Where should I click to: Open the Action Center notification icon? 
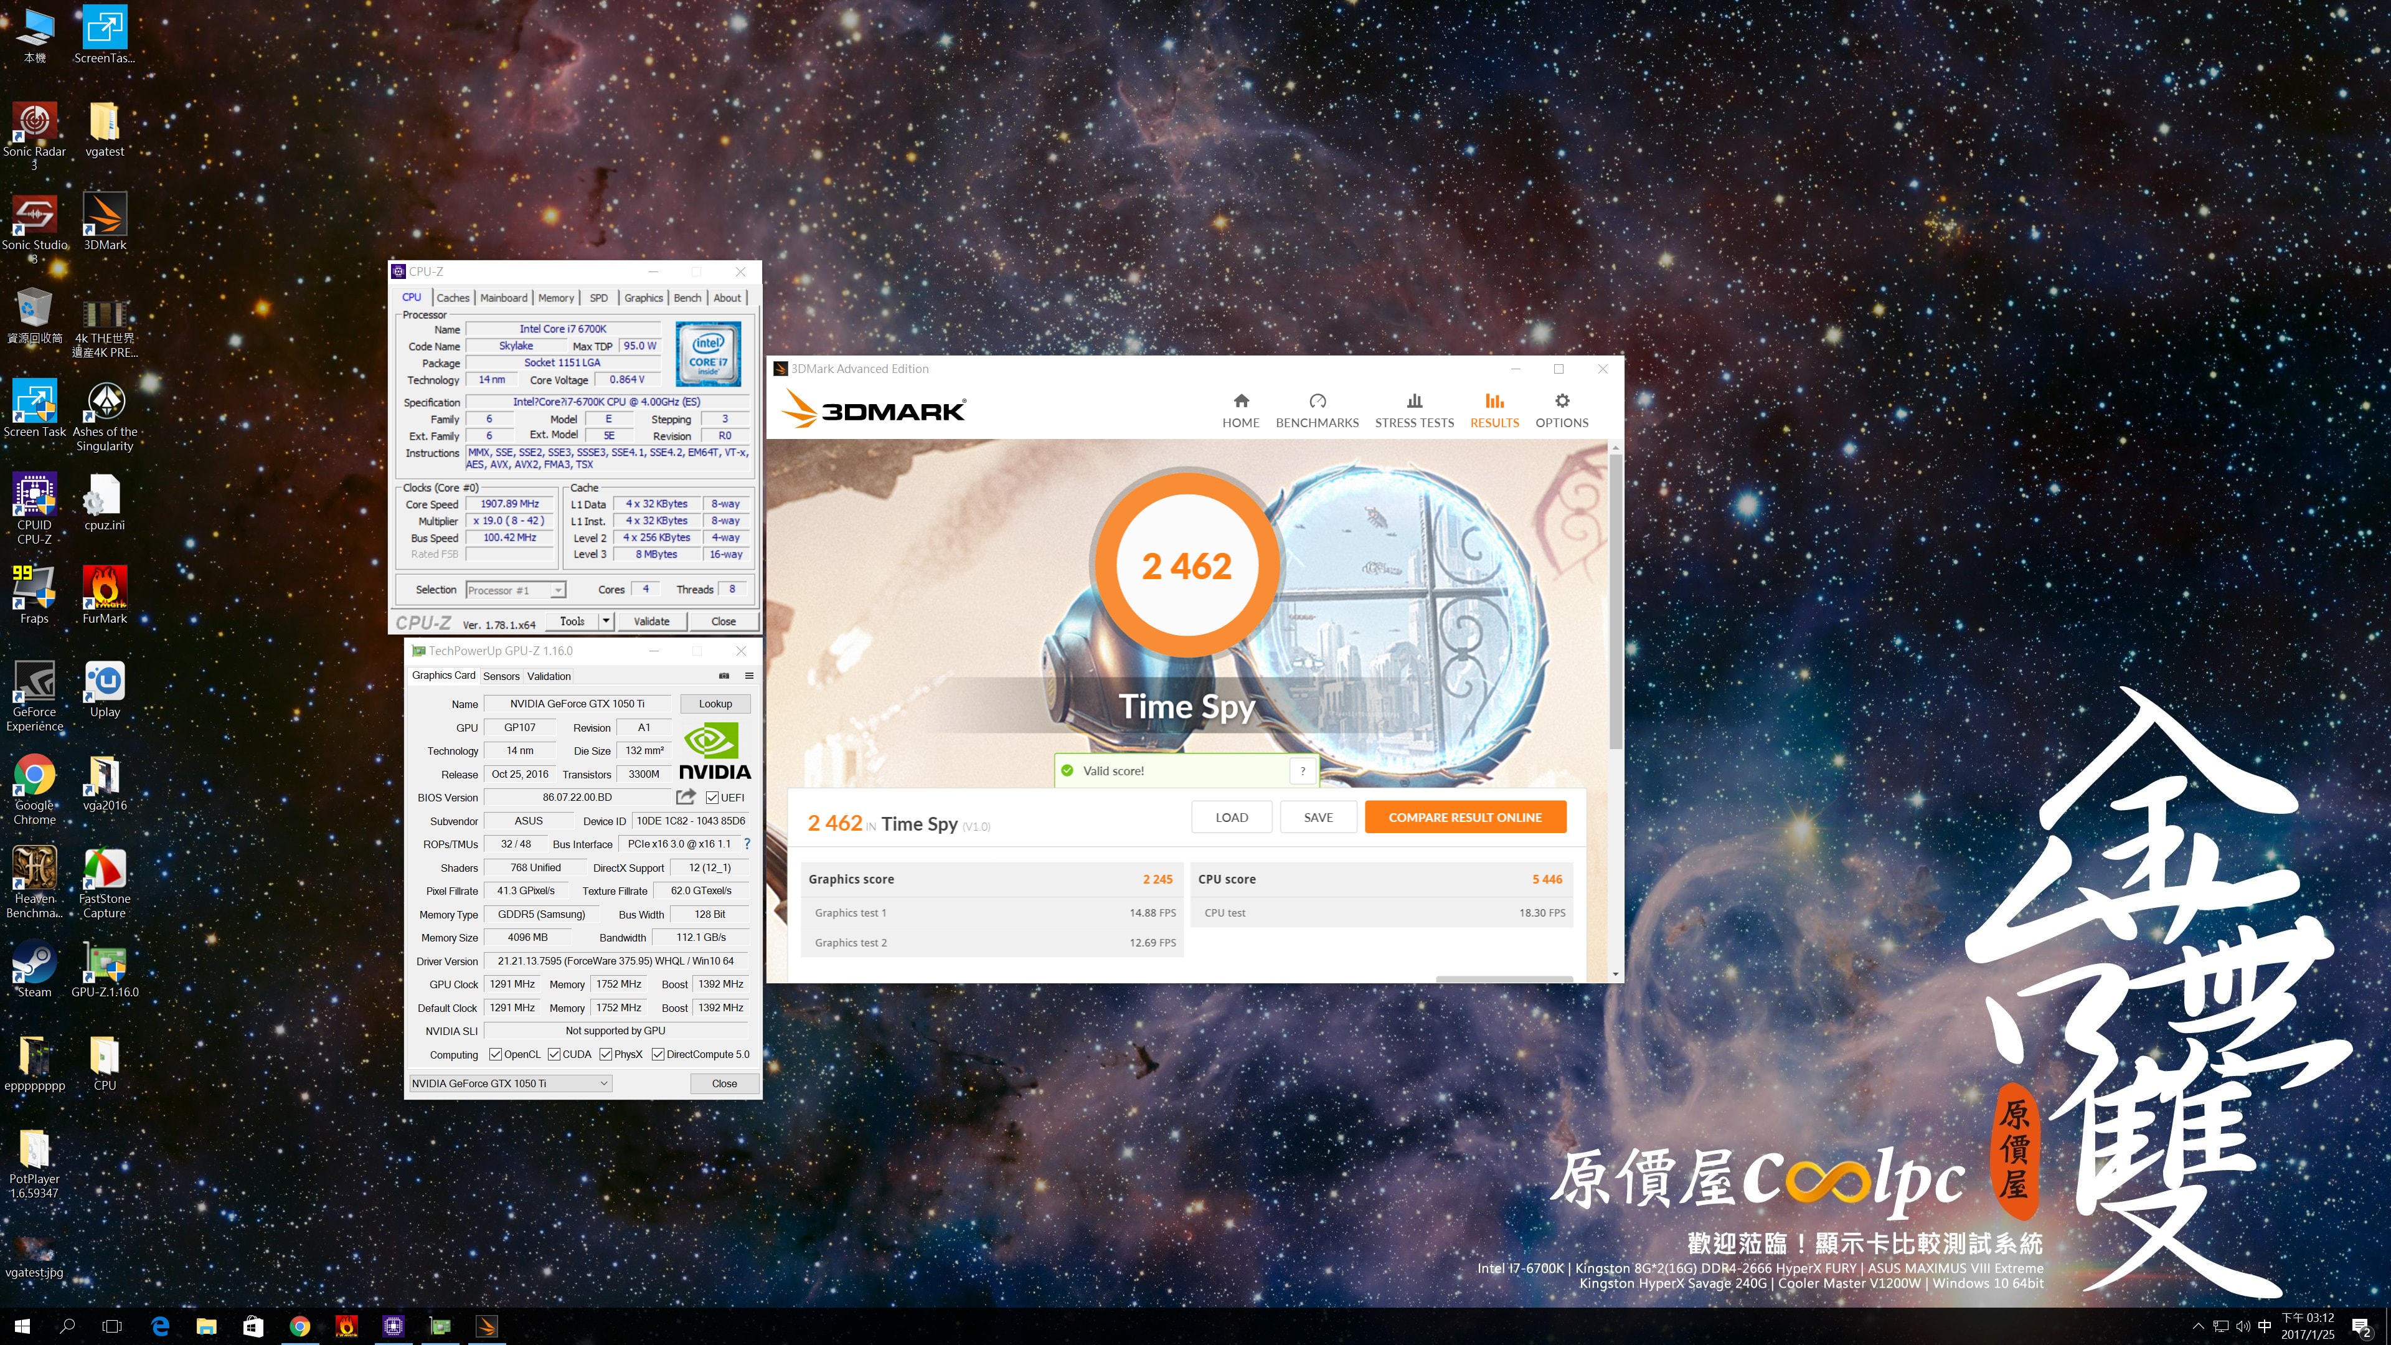2362,1328
